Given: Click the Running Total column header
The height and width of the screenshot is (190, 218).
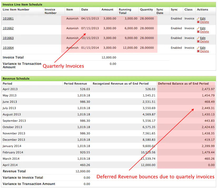Looking at the screenshot, I should coord(125,11).
